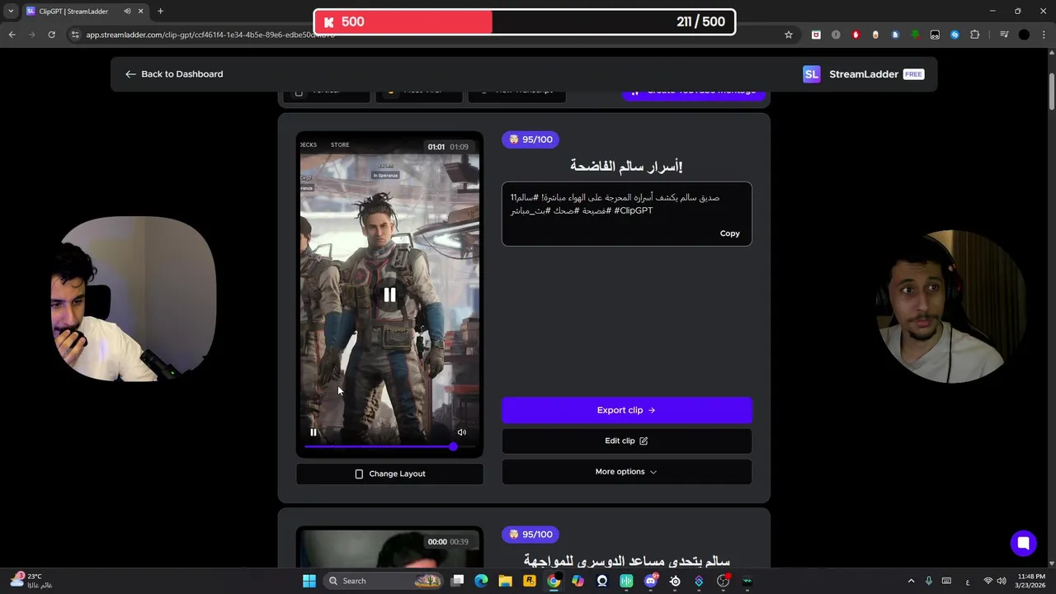
Task: Open a new browser tab
Action: coord(160,12)
